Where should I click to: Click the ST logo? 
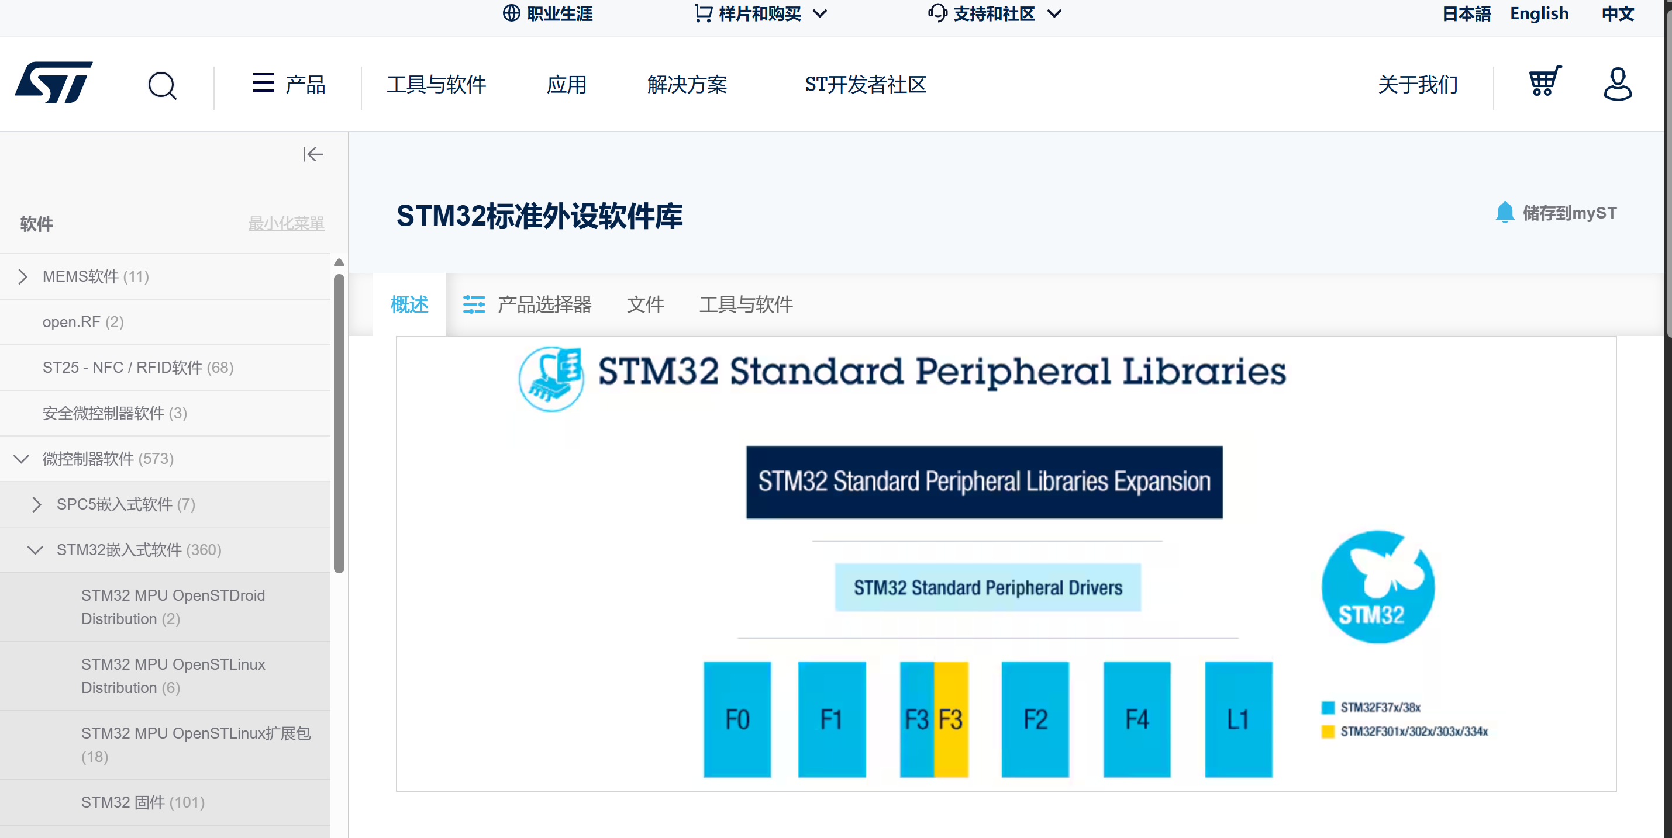53,82
